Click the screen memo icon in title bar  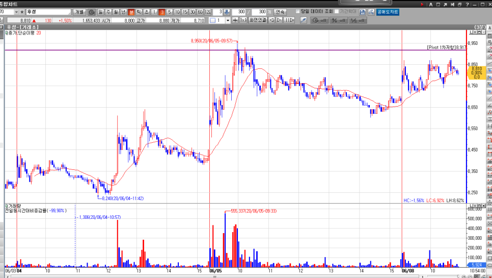pos(439,5)
